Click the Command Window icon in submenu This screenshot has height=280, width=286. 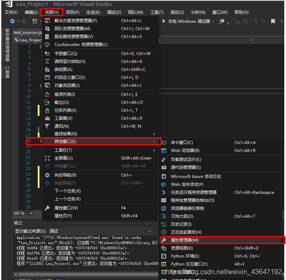tap(164, 142)
